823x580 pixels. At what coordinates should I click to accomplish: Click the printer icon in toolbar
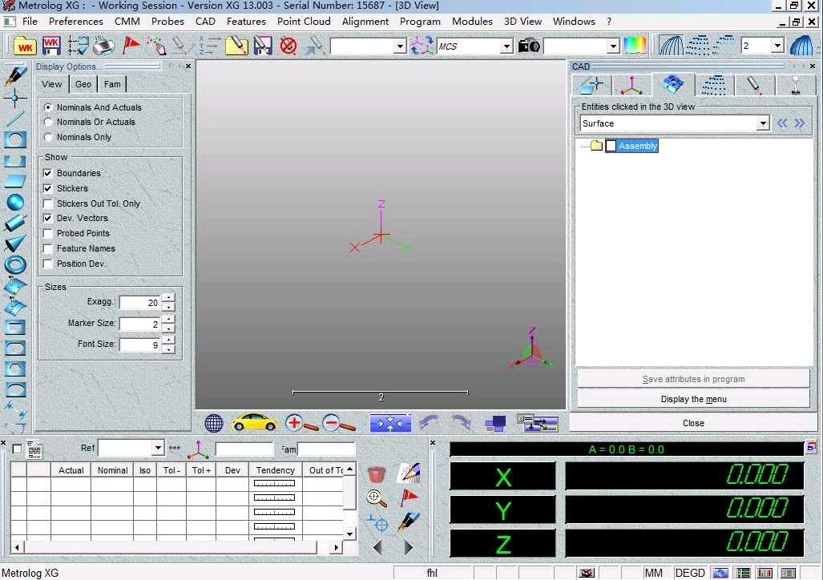tap(104, 46)
